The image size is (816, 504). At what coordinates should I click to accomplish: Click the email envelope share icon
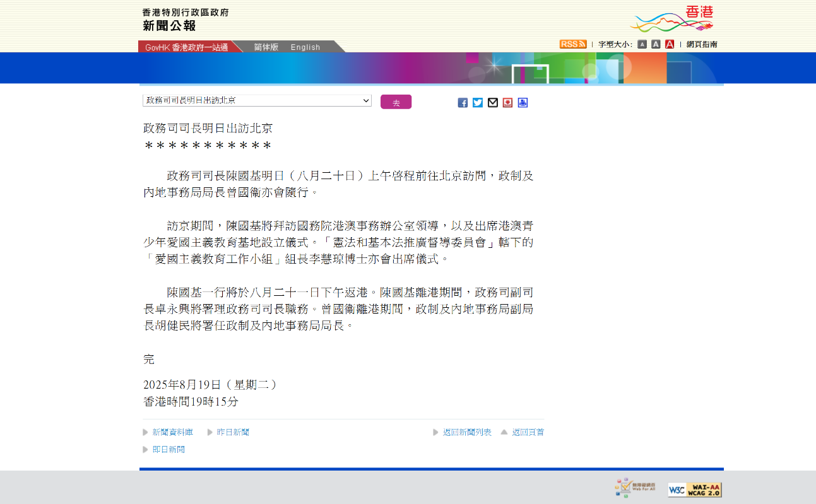pos(493,103)
